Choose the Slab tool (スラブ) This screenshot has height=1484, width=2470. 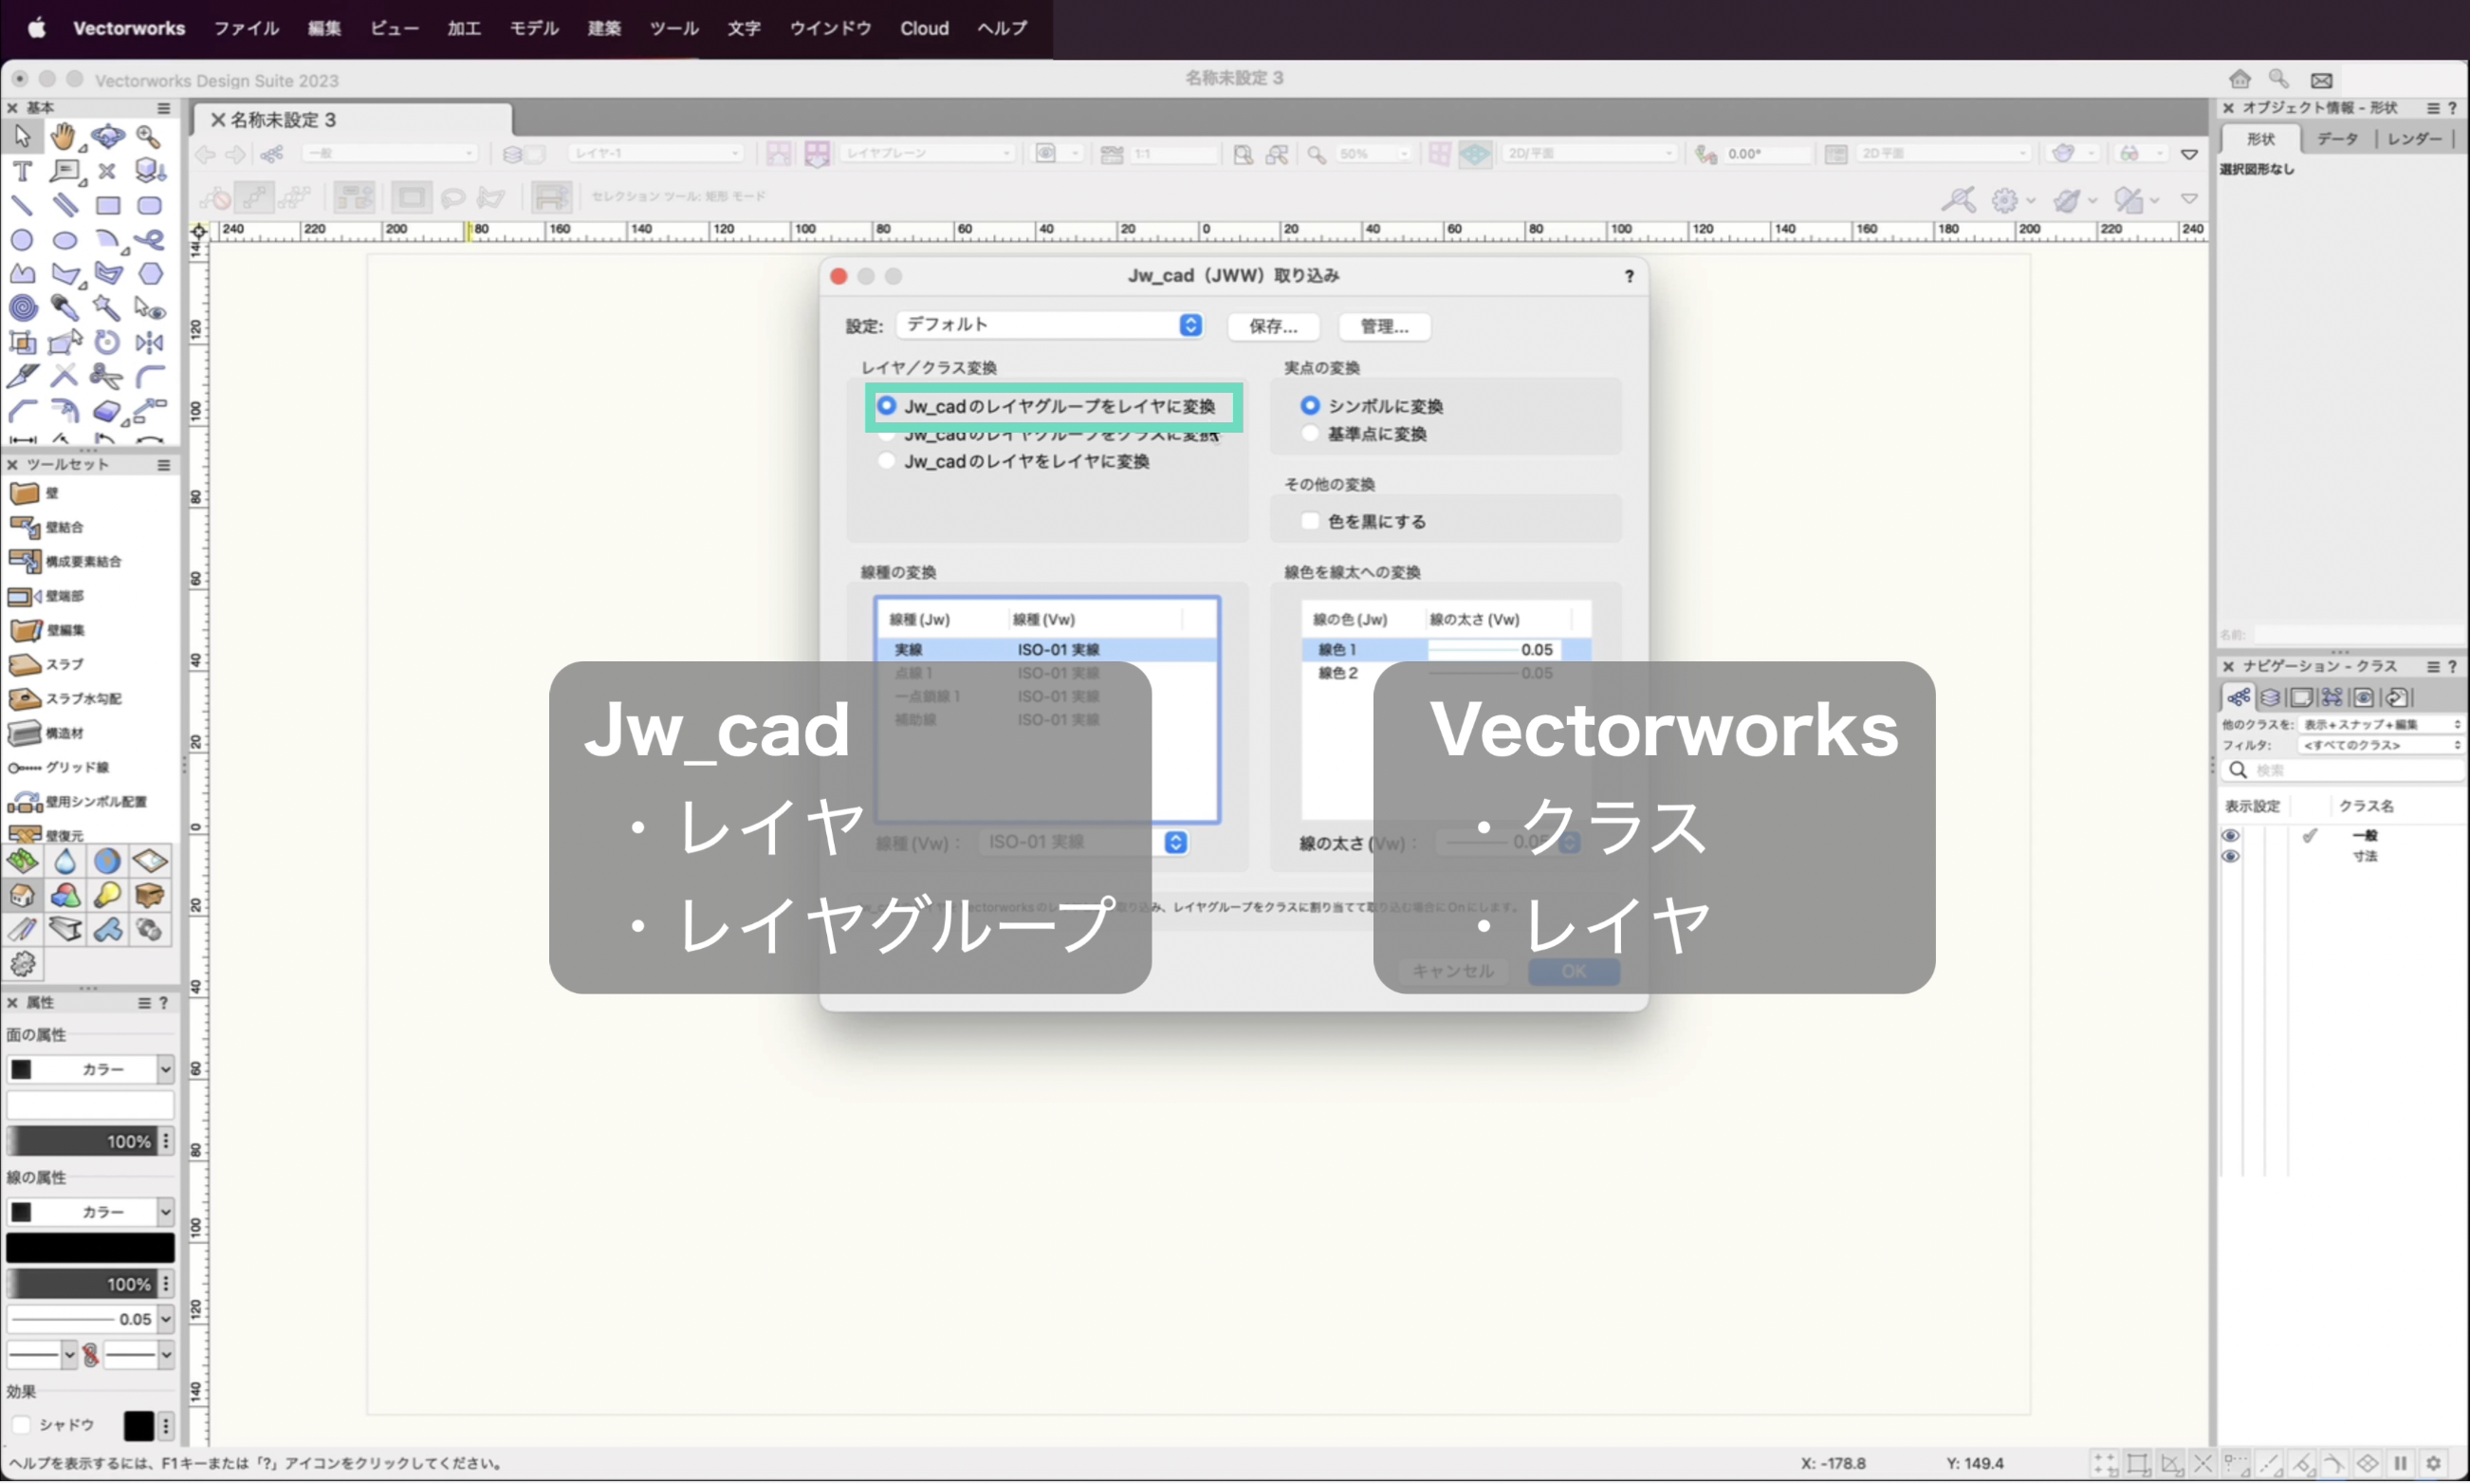point(46,664)
